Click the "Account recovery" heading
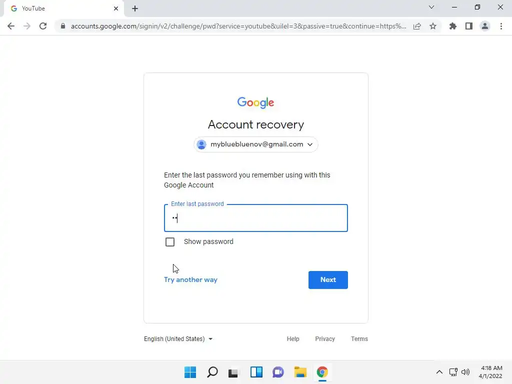Image resolution: width=512 pixels, height=384 pixels. point(256,124)
